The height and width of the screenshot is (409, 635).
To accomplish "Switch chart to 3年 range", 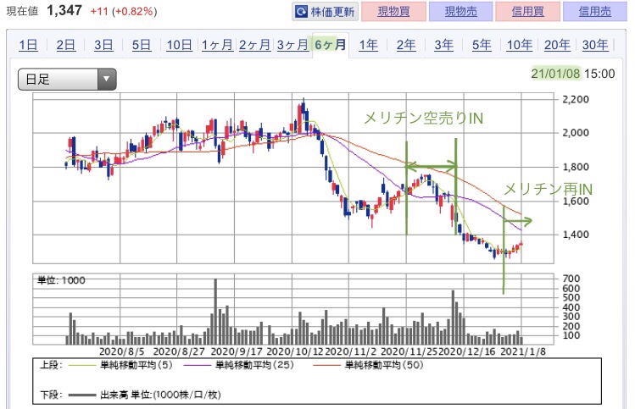I will tap(444, 45).
